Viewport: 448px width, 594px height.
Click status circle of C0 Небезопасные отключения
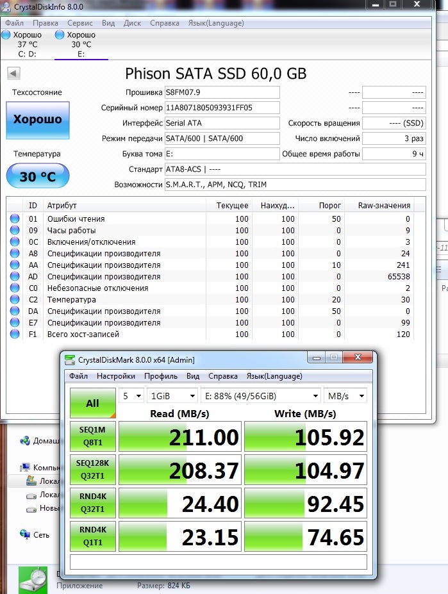tap(15, 288)
